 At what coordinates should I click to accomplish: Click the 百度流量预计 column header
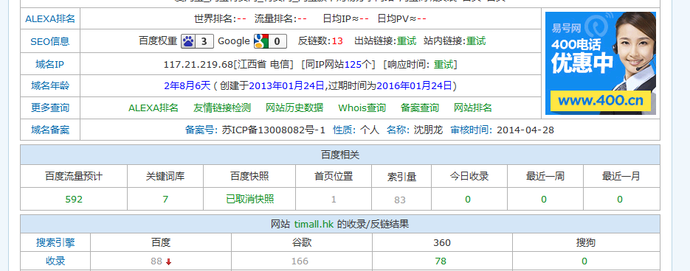tap(74, 177)
